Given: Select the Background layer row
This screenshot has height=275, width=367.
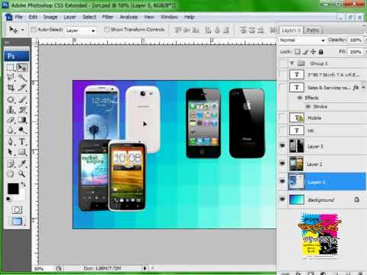Looking at the screenshot, I should point(322,199).
